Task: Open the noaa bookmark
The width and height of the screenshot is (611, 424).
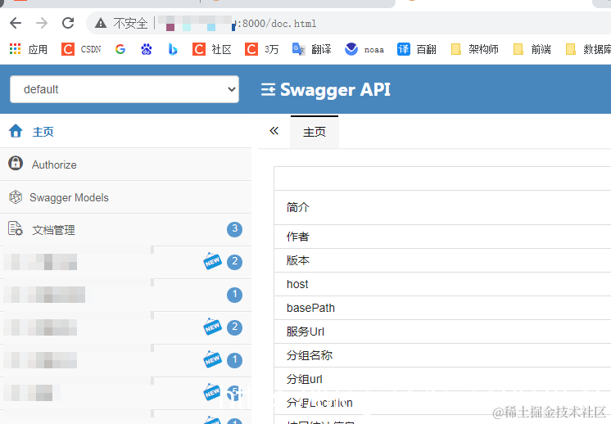Action: (364, 49)
